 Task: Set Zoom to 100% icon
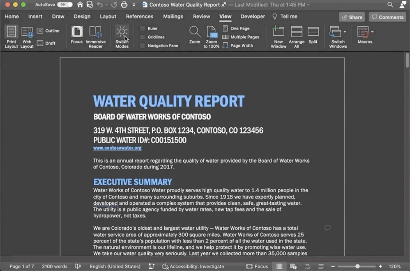pyautogui.click(x=211, y=32)
